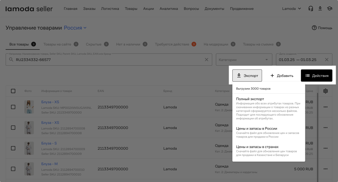Open product link Блуза - S
The width and height of the screenshot is (338, 182).
pyautogui.click(x=49, y=143)
